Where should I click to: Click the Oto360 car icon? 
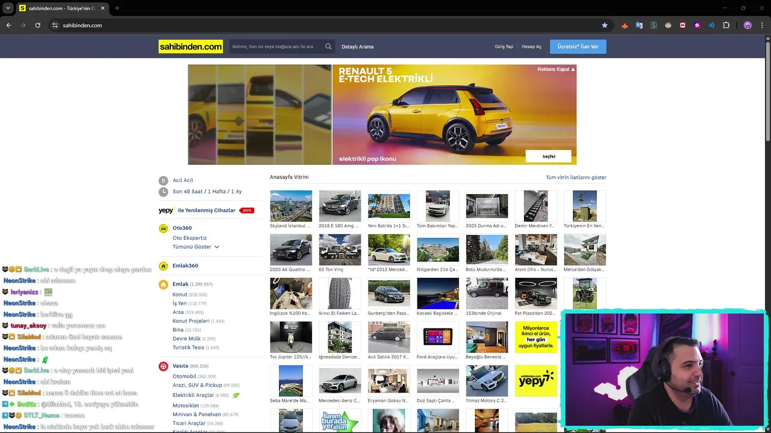[163, 229]
